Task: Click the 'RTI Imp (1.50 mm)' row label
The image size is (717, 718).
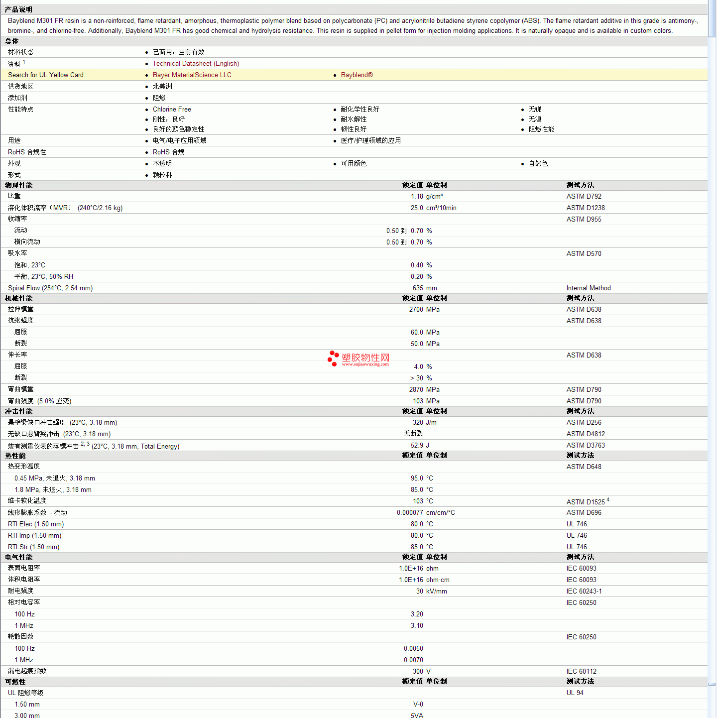Action: pyautogui.click(x=35, y=536)
